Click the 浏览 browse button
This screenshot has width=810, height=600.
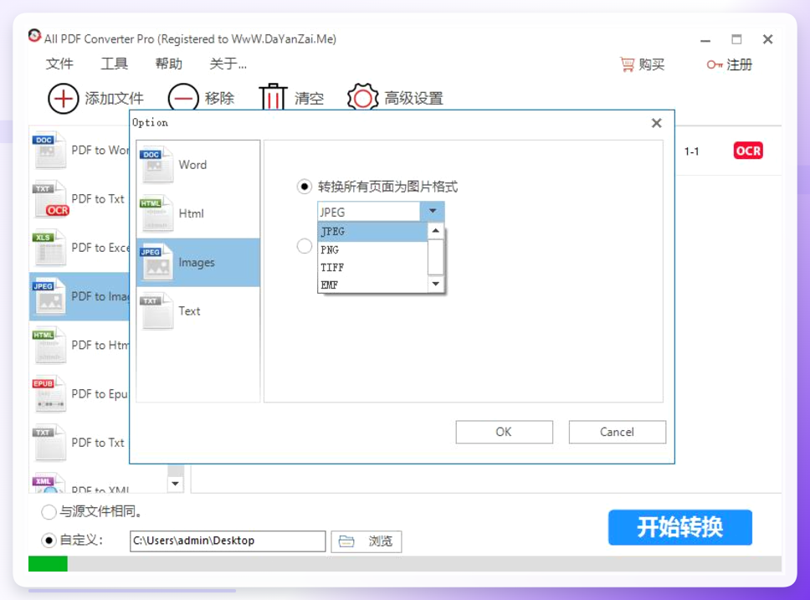[x=367, y=541]
